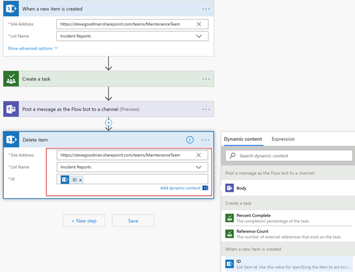Screen dimensions: 355x272
Task: Open ellipsis menu for Post a message step
Action: [x=206, y=110]
